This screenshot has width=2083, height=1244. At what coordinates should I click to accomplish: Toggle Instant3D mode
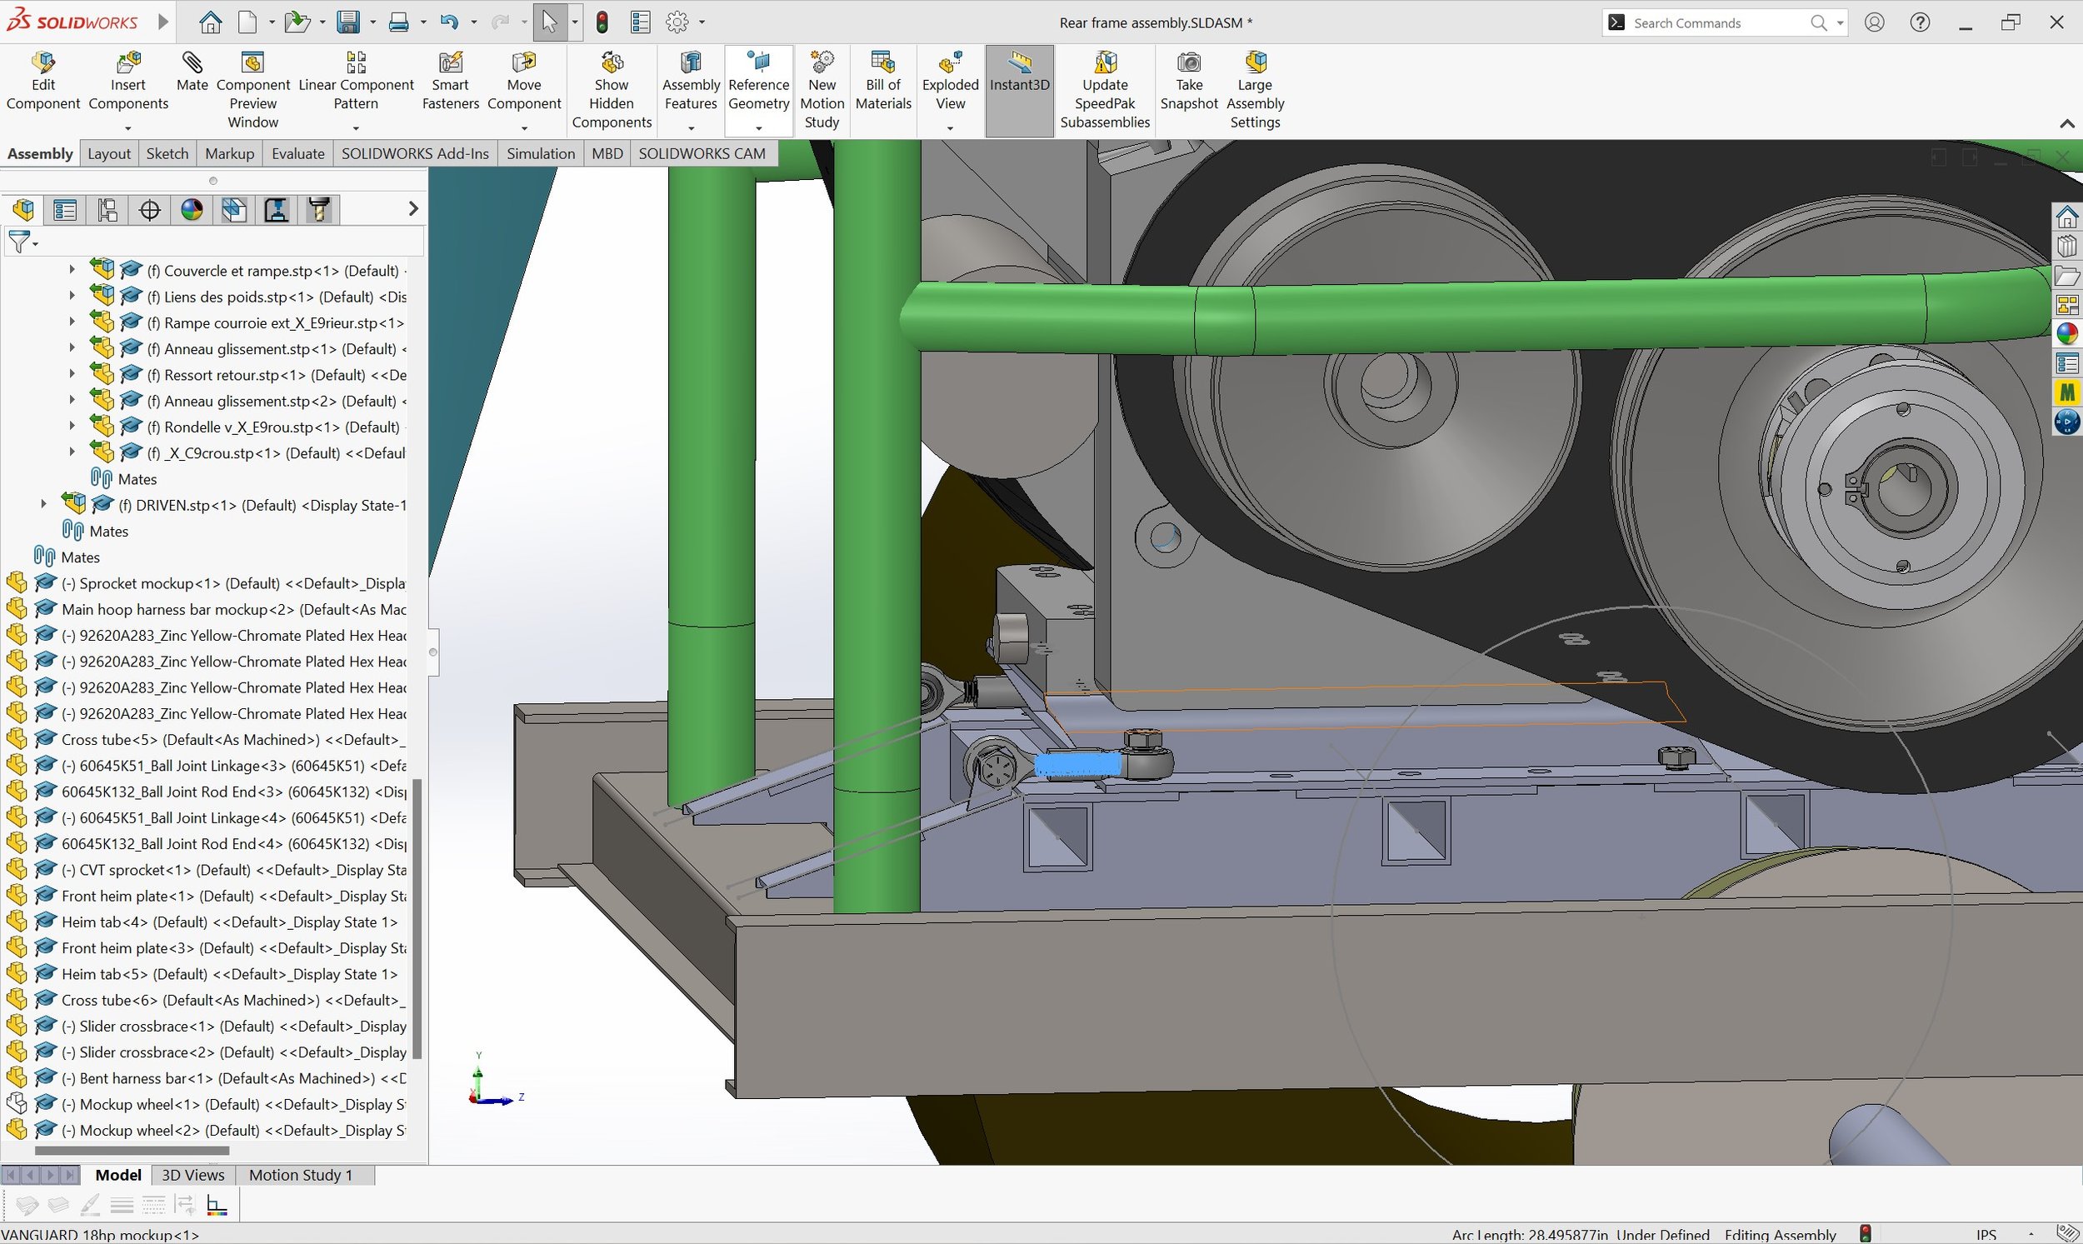pos(1019,91)
